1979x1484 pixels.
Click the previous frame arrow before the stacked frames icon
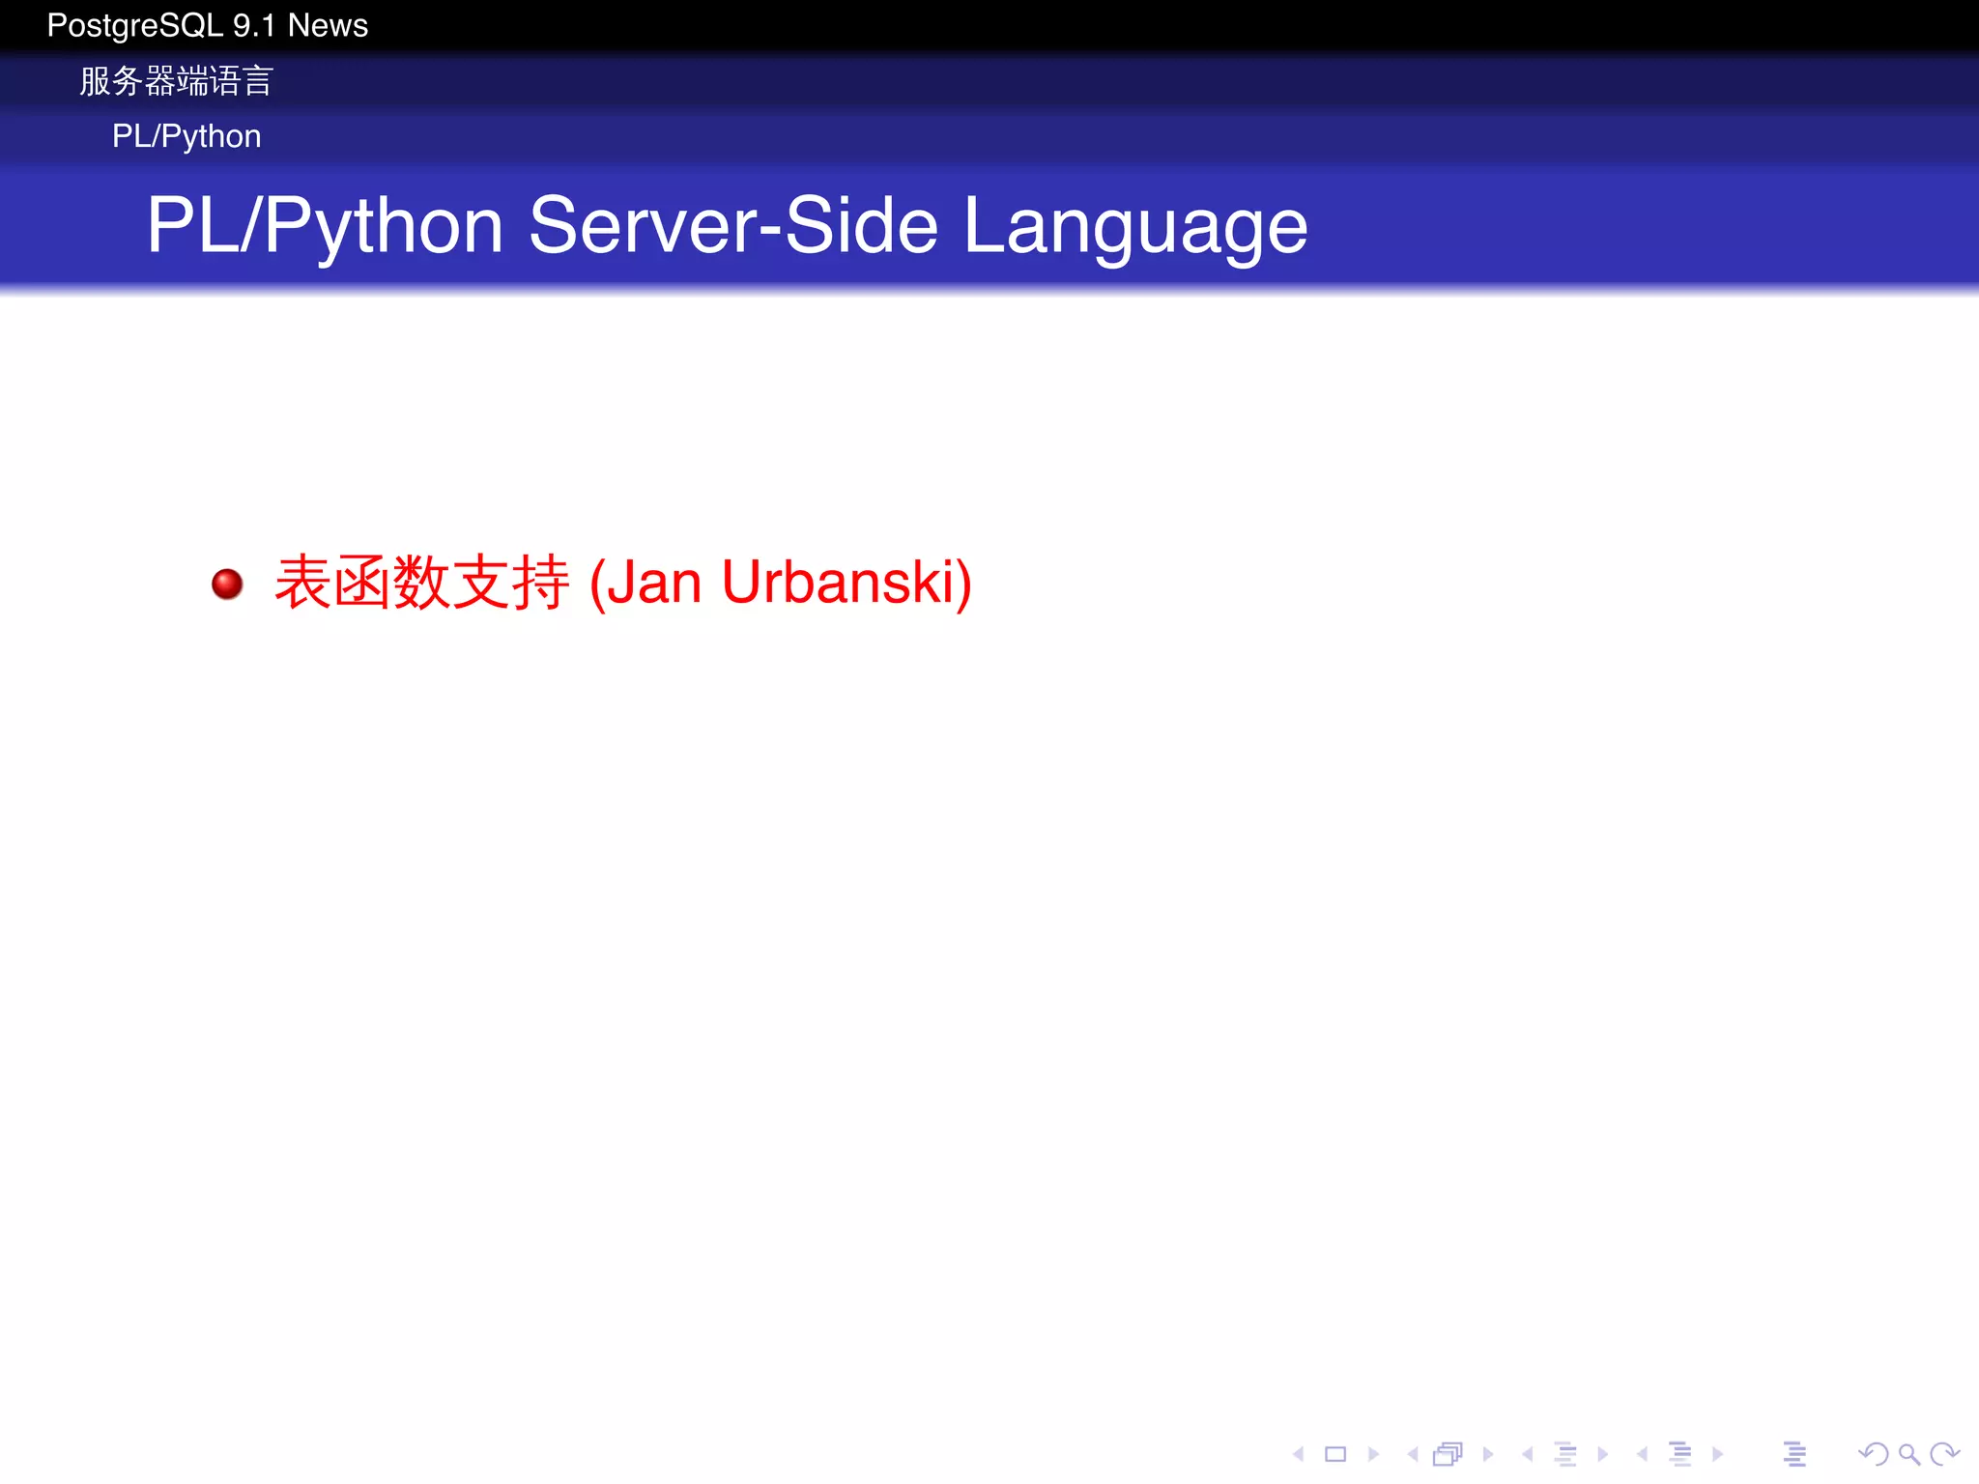point(1413,1453)
